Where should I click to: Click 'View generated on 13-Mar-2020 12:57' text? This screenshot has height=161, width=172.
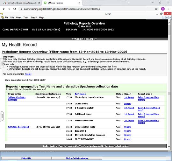tap(25, 80)
